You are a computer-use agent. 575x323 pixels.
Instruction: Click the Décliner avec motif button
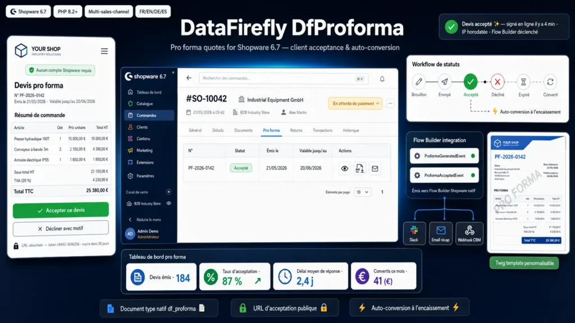[x=61, y=229]
